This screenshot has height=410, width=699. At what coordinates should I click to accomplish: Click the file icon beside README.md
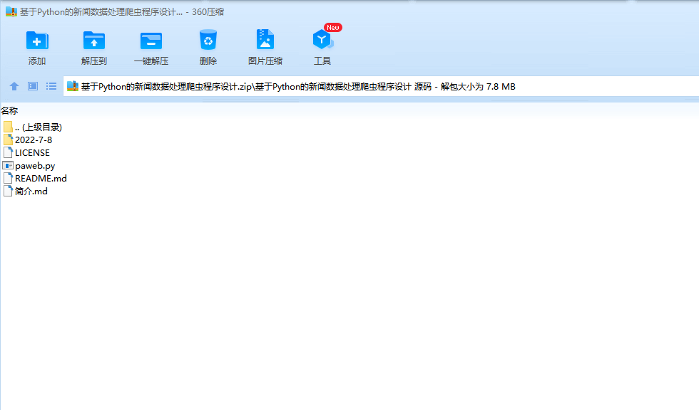tap(8, 179)
